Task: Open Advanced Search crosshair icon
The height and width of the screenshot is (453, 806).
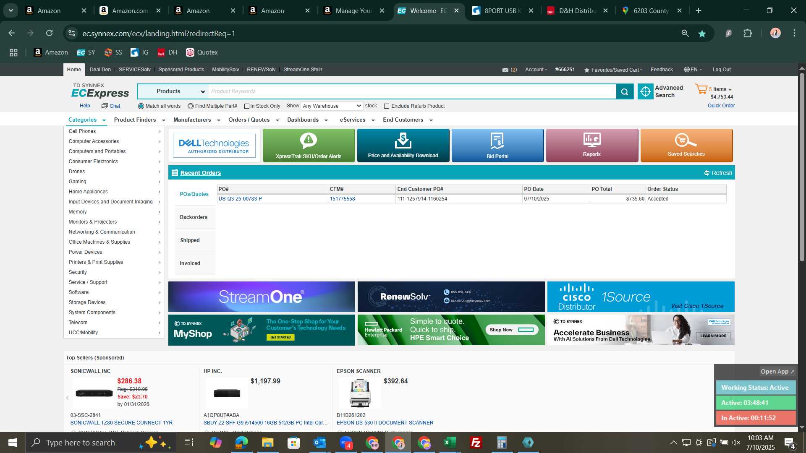Action: pos(646,91)
